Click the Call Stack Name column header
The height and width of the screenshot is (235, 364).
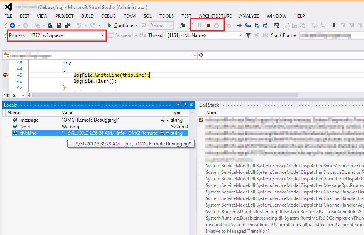point(284,113)
